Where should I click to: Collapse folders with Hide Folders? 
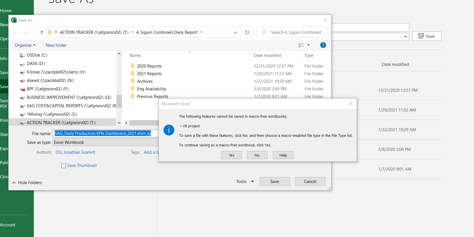[x=27, y=183]
